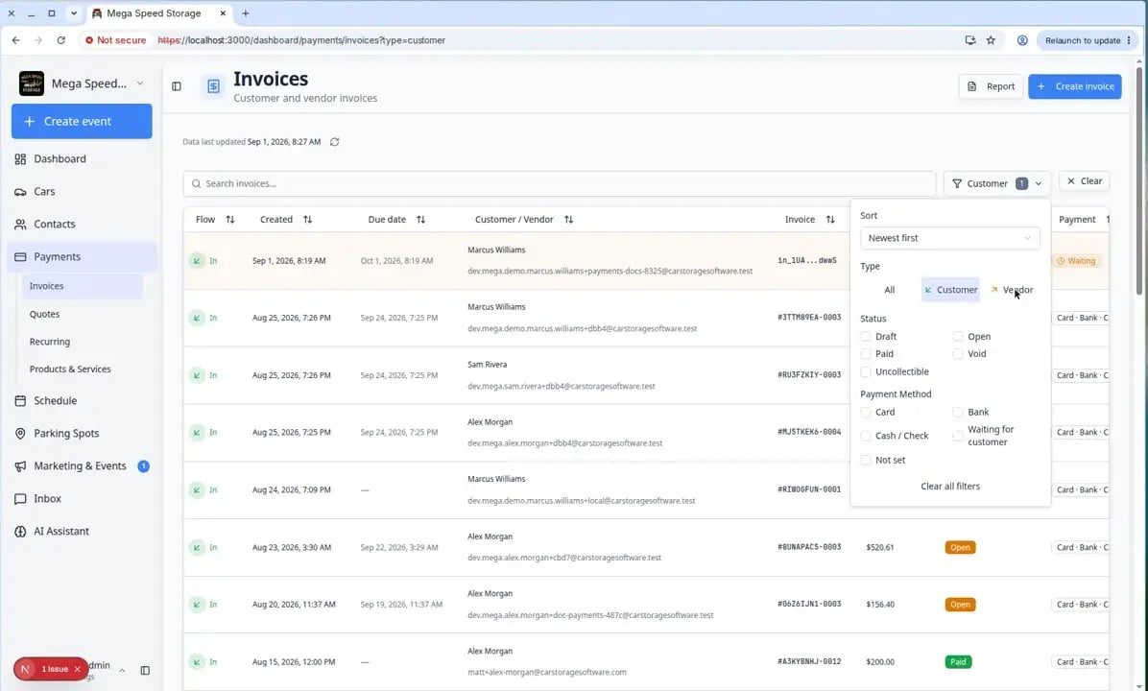Open Recurring in Payments submenu
The height and width of the screenshot is (691, 1148).
50,342
